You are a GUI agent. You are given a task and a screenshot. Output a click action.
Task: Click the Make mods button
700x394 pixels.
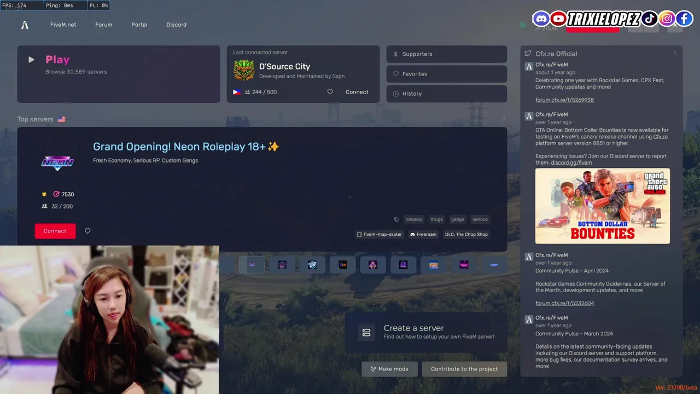389,369
